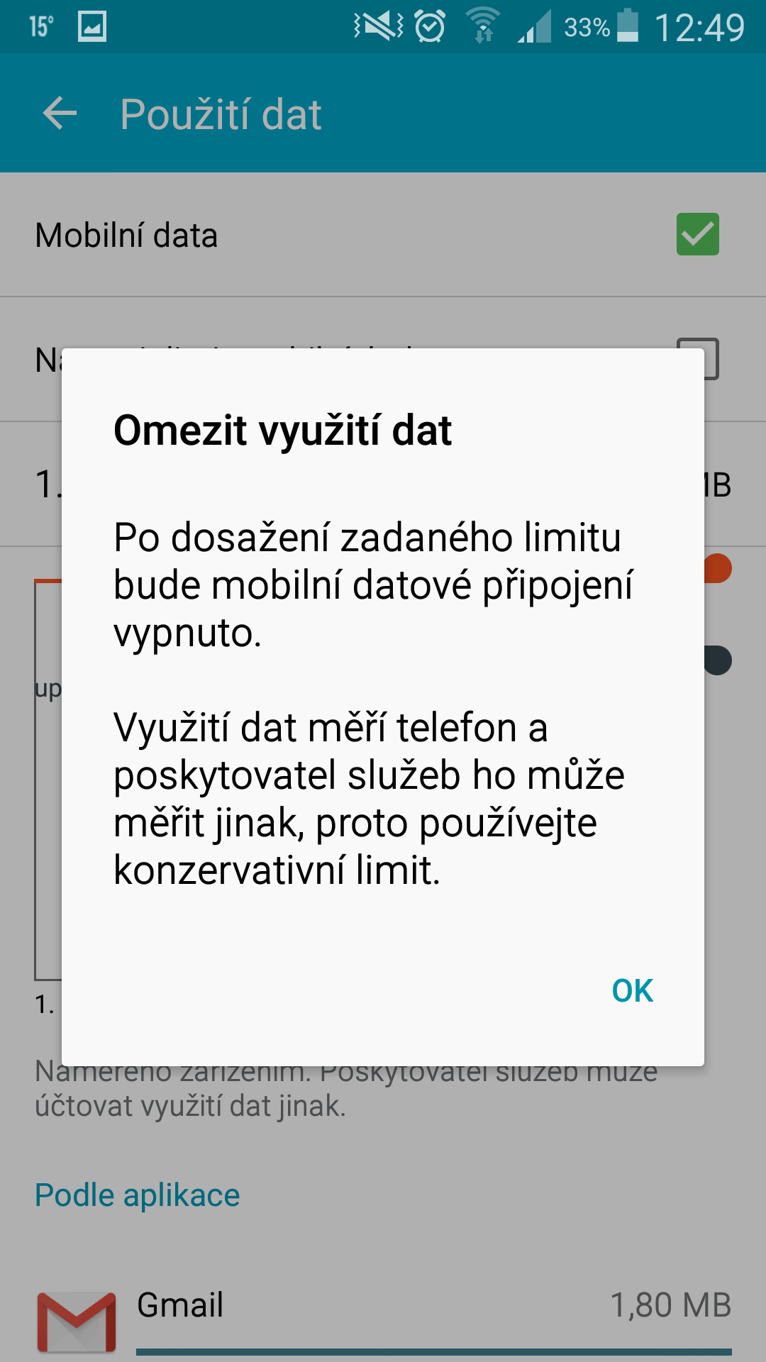
Task: Tap the alarm clock status icon
Action: point(430,27)
